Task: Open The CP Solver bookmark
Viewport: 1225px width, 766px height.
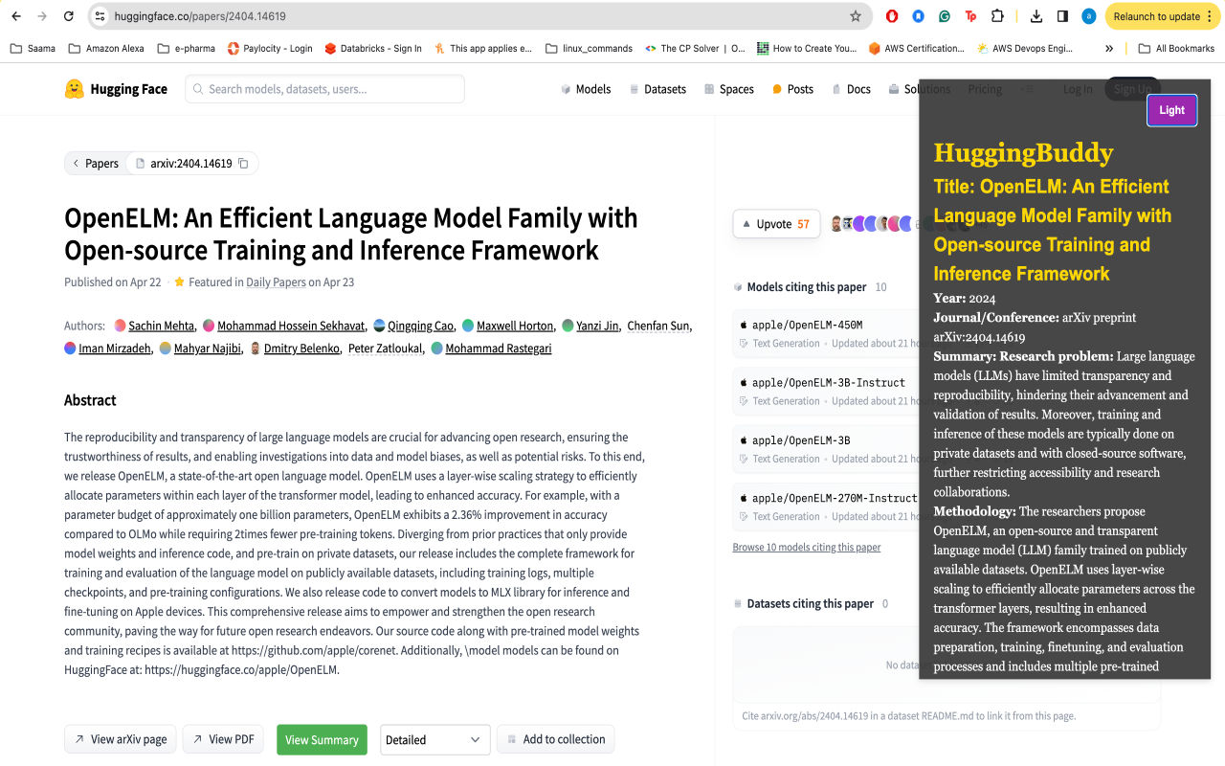Action: pyautogui.click(x=695, y=48)
